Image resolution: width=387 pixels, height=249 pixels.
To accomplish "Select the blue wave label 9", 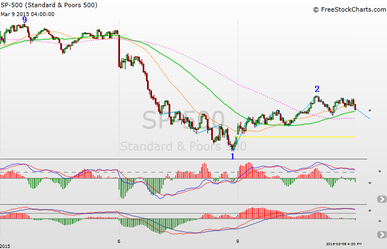I will tap(24, 20).
